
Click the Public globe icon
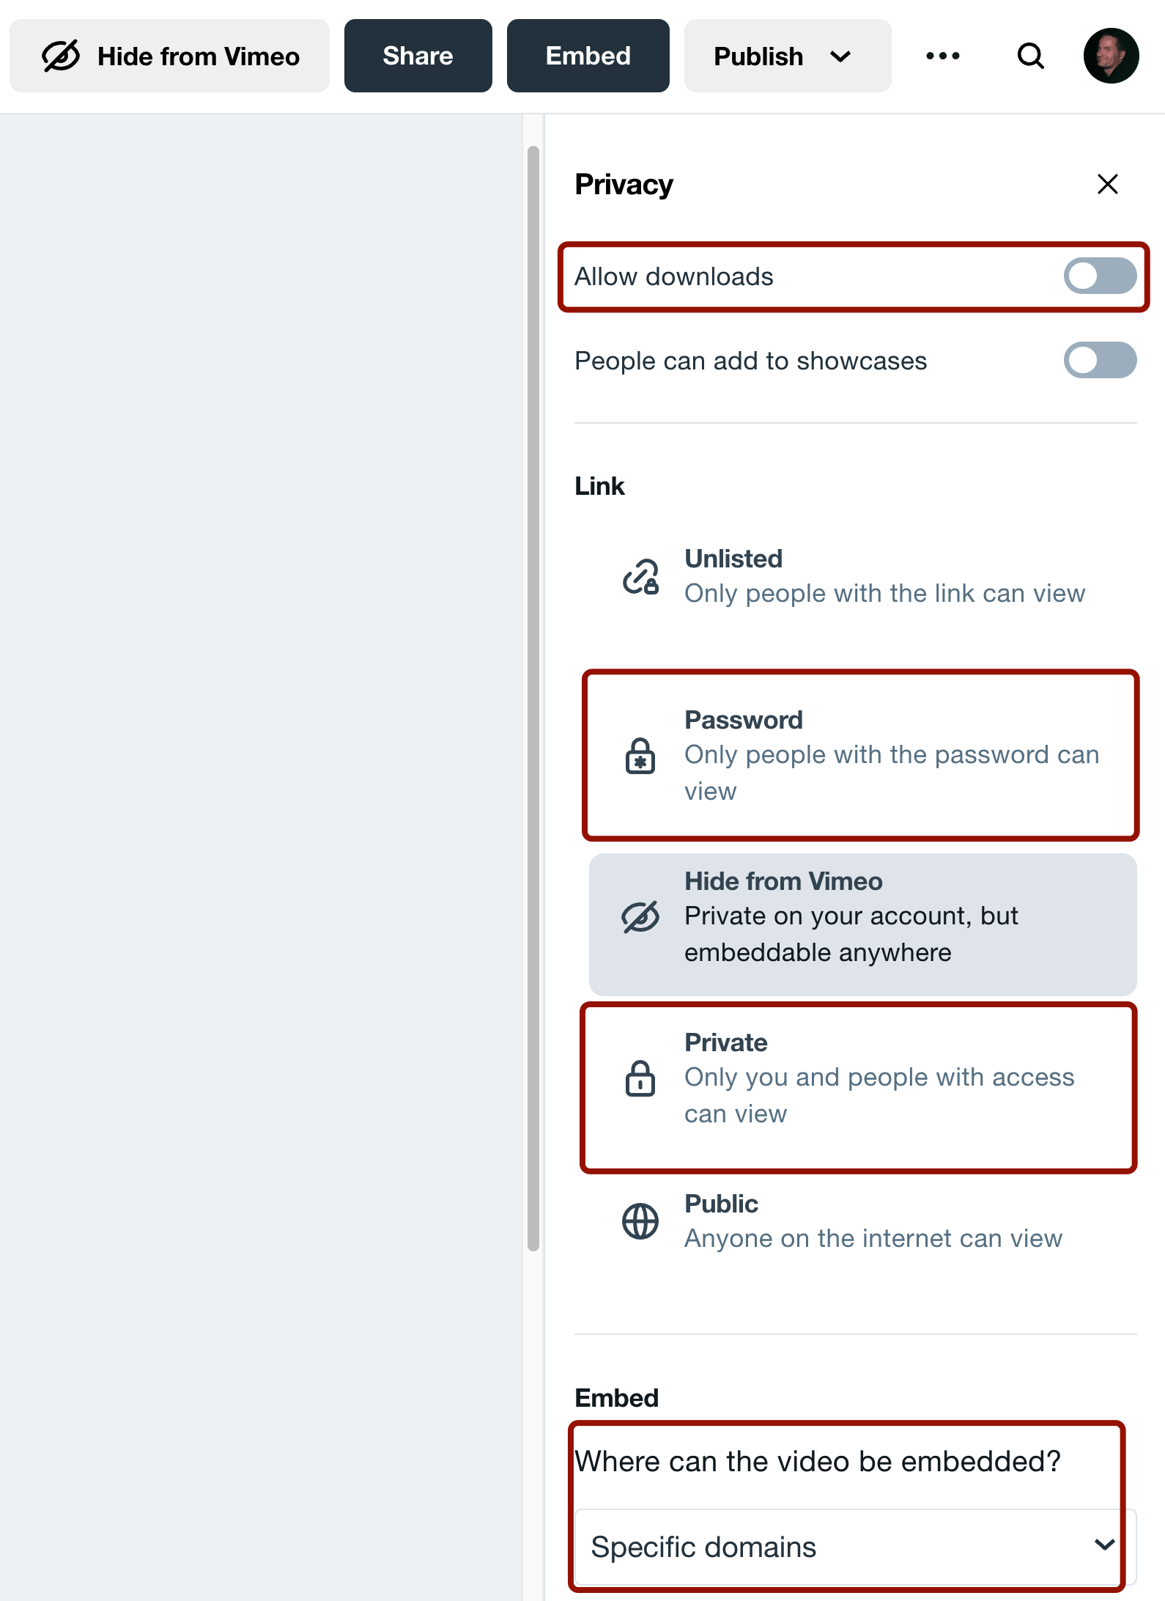(x=640, y=1221)
